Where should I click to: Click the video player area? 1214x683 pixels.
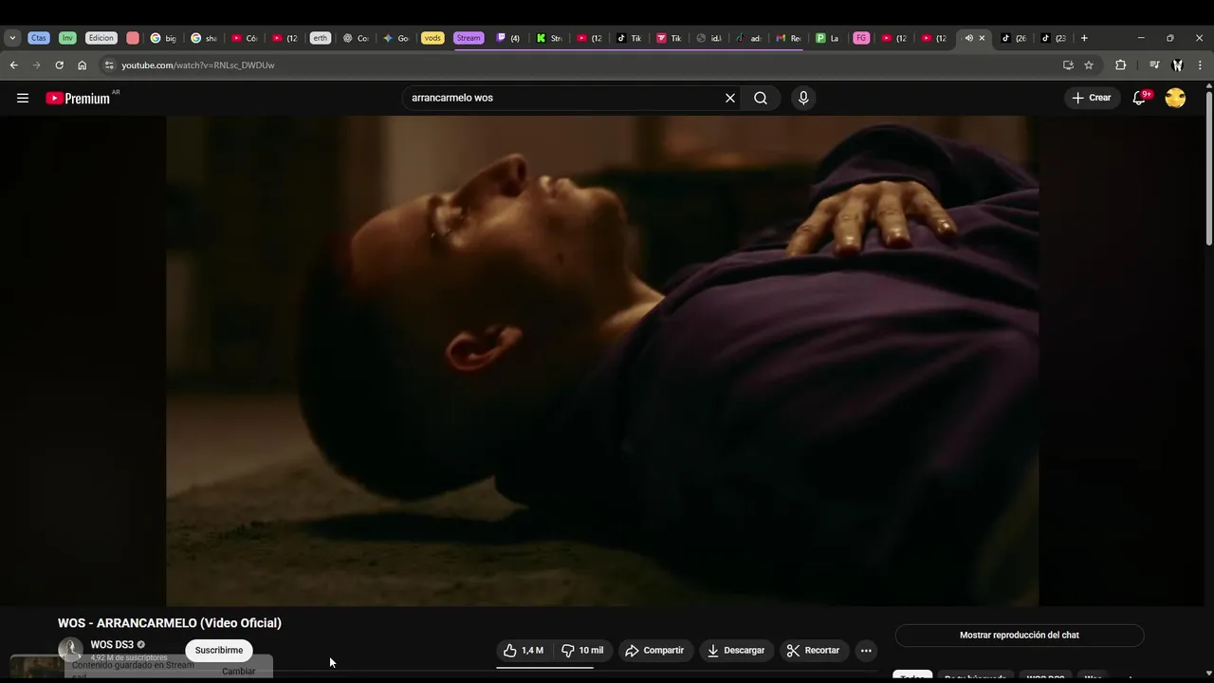(602, 360)
